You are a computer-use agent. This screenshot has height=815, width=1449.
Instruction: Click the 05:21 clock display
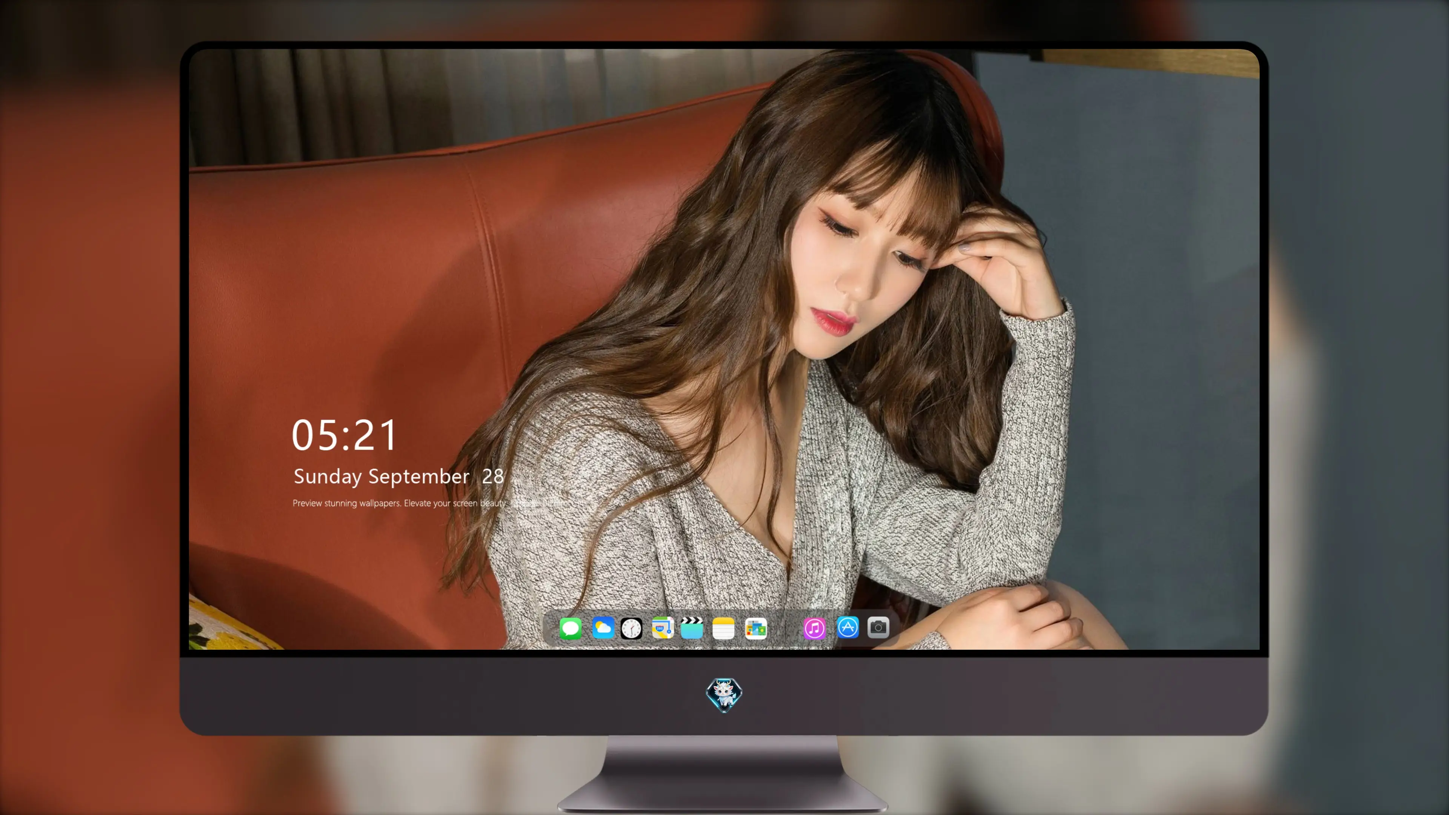click(344, 435)
